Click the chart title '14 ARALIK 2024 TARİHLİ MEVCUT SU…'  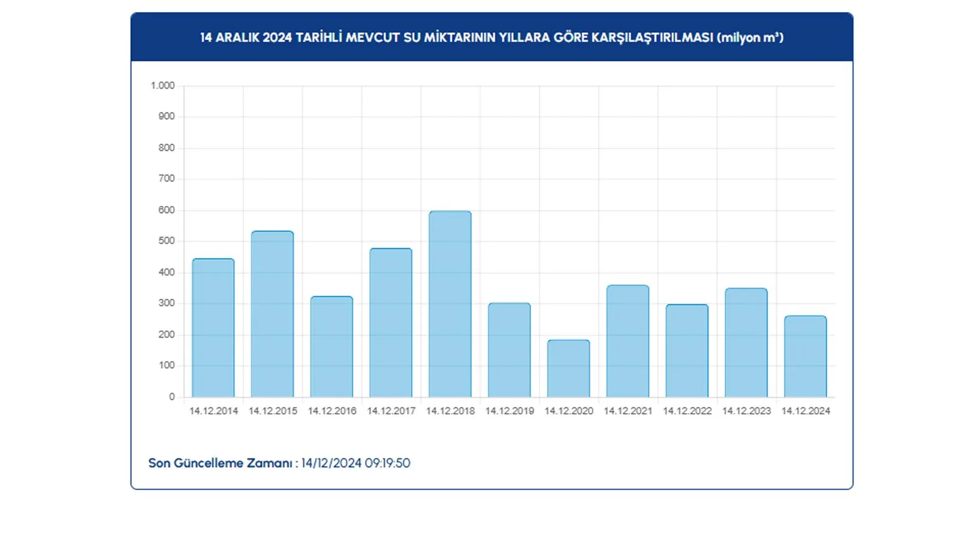pos(491,37)
